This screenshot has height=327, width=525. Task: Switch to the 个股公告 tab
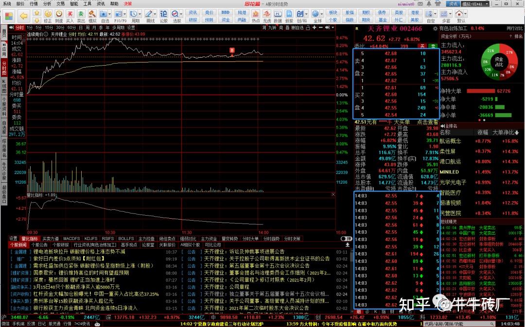tap(39, 245)
